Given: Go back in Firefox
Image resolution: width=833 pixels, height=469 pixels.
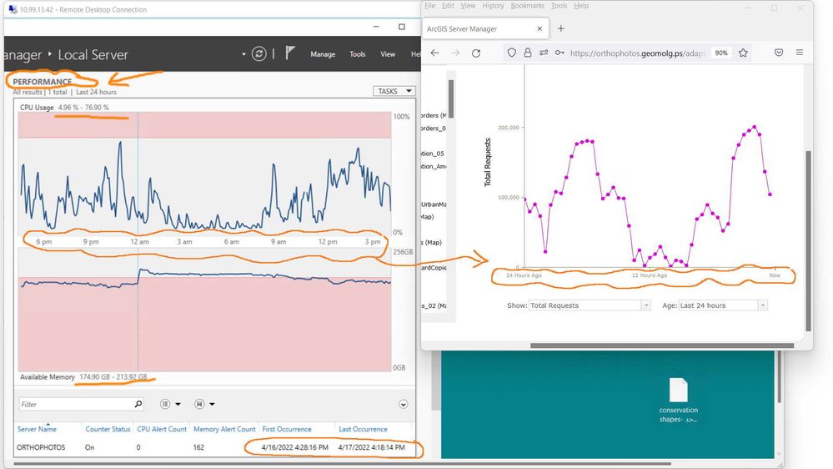Looking at the screenshot, I should click(434, 53).
